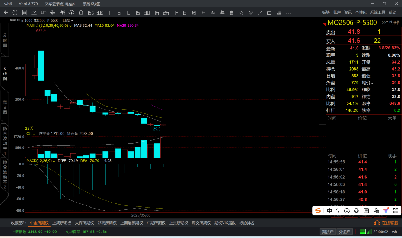Open the quote list table icon
This screenshot has width=402, height=238.
25,13
